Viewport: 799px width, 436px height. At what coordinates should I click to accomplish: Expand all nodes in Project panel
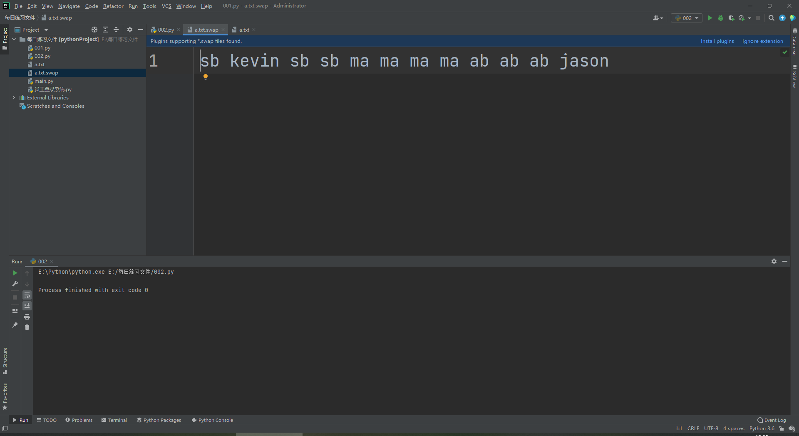[x=105, y=30]
